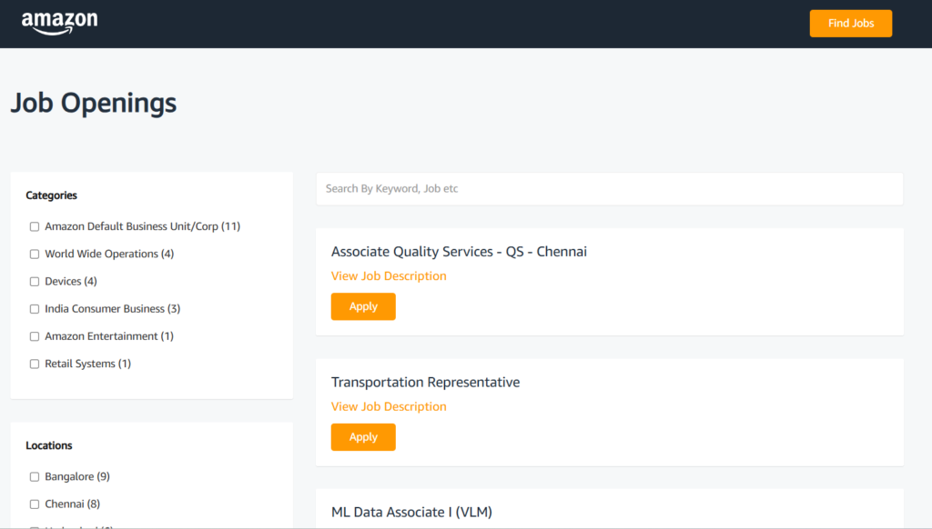Apply to Associate Quality Services job
The width and height of the screenshot is (932, 529).
[x=363, y=306]
